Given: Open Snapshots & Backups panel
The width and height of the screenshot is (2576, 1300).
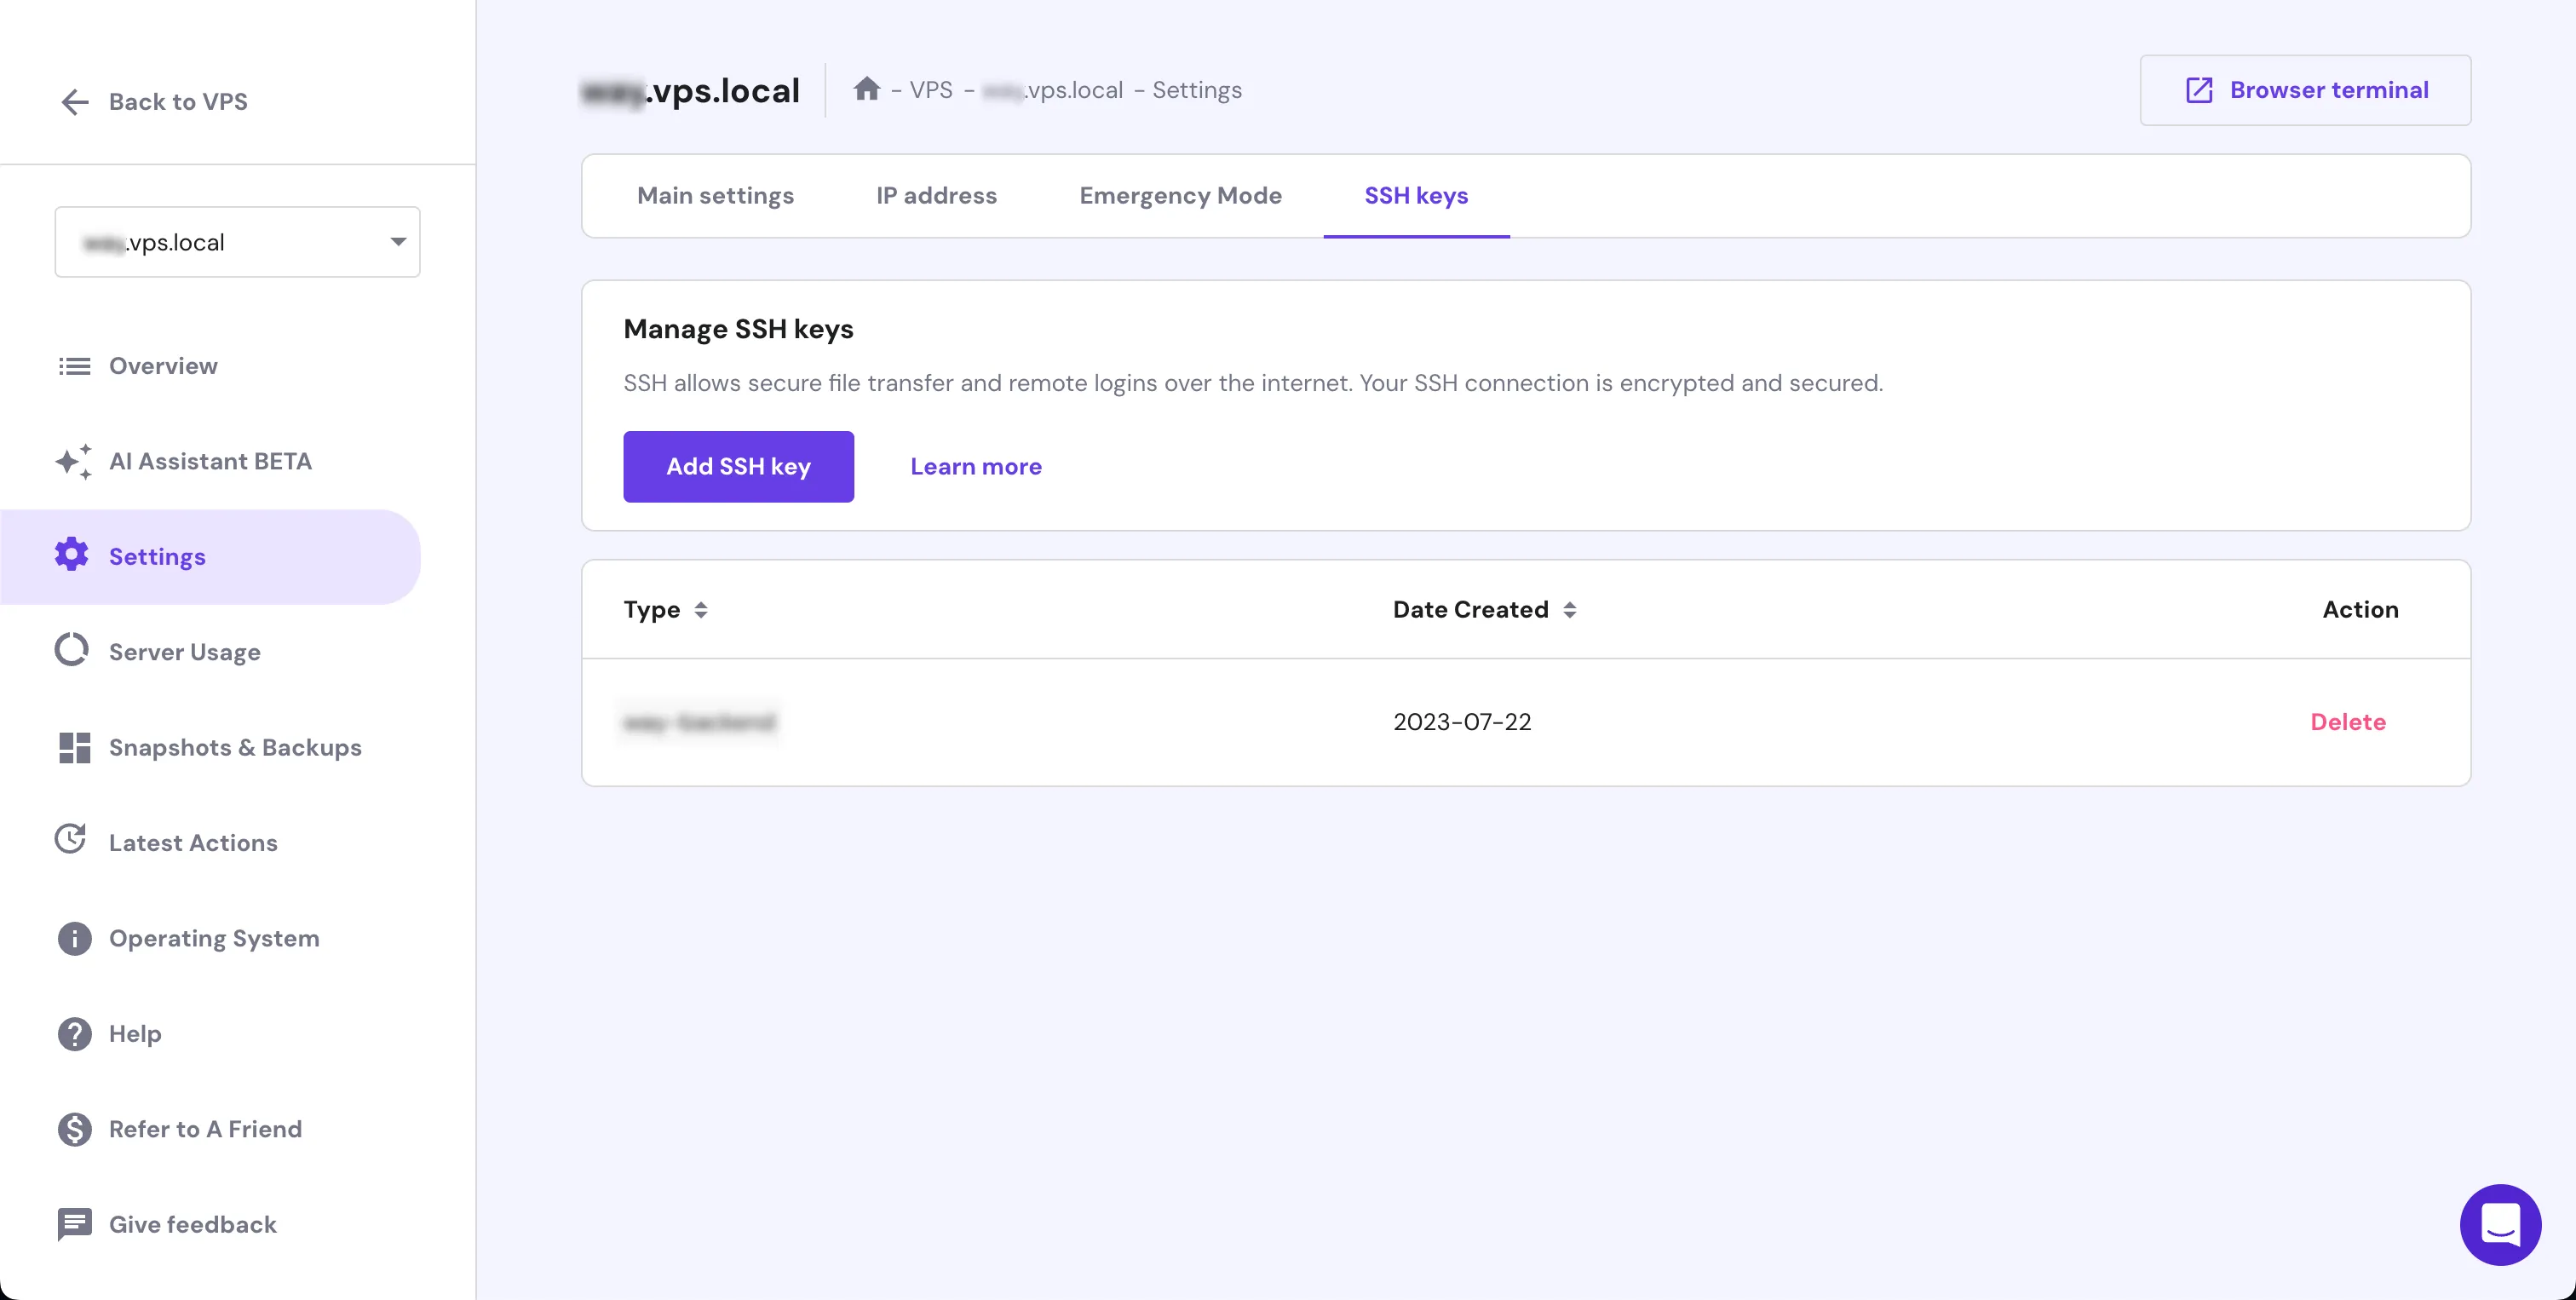Looking at the screenshot, I should [235, 746].
